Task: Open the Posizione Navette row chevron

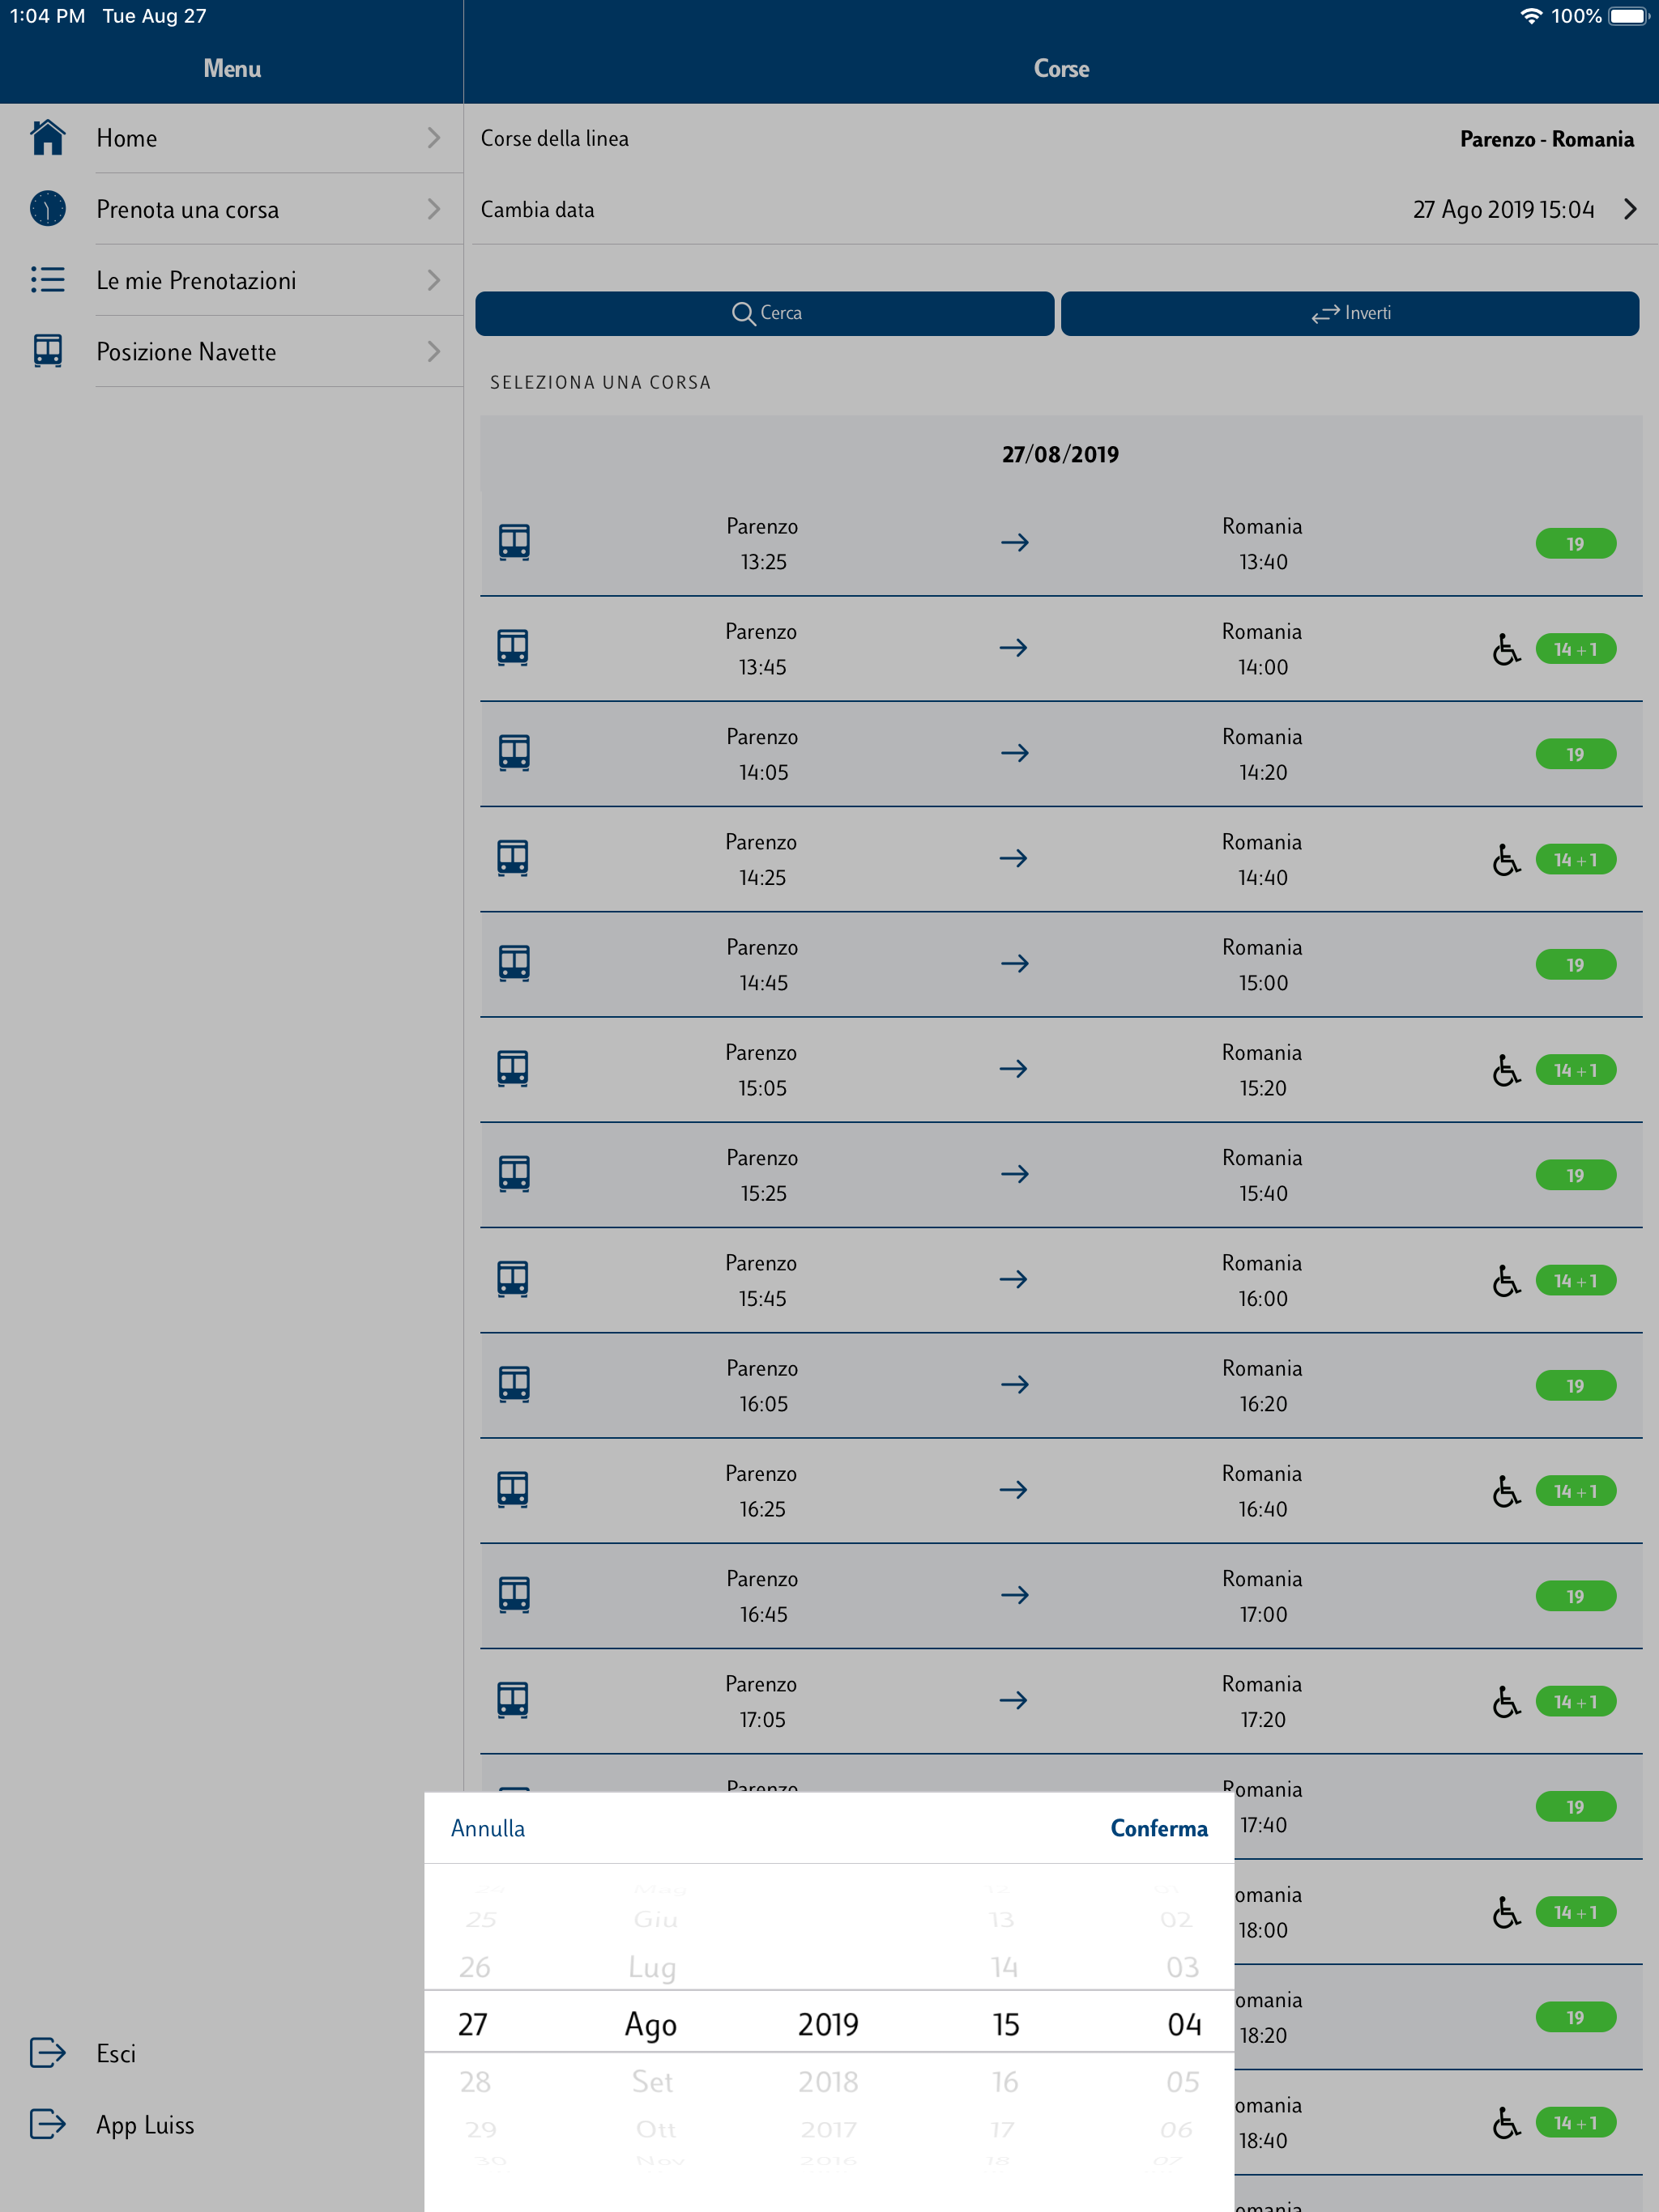Action: click(433, 351)
